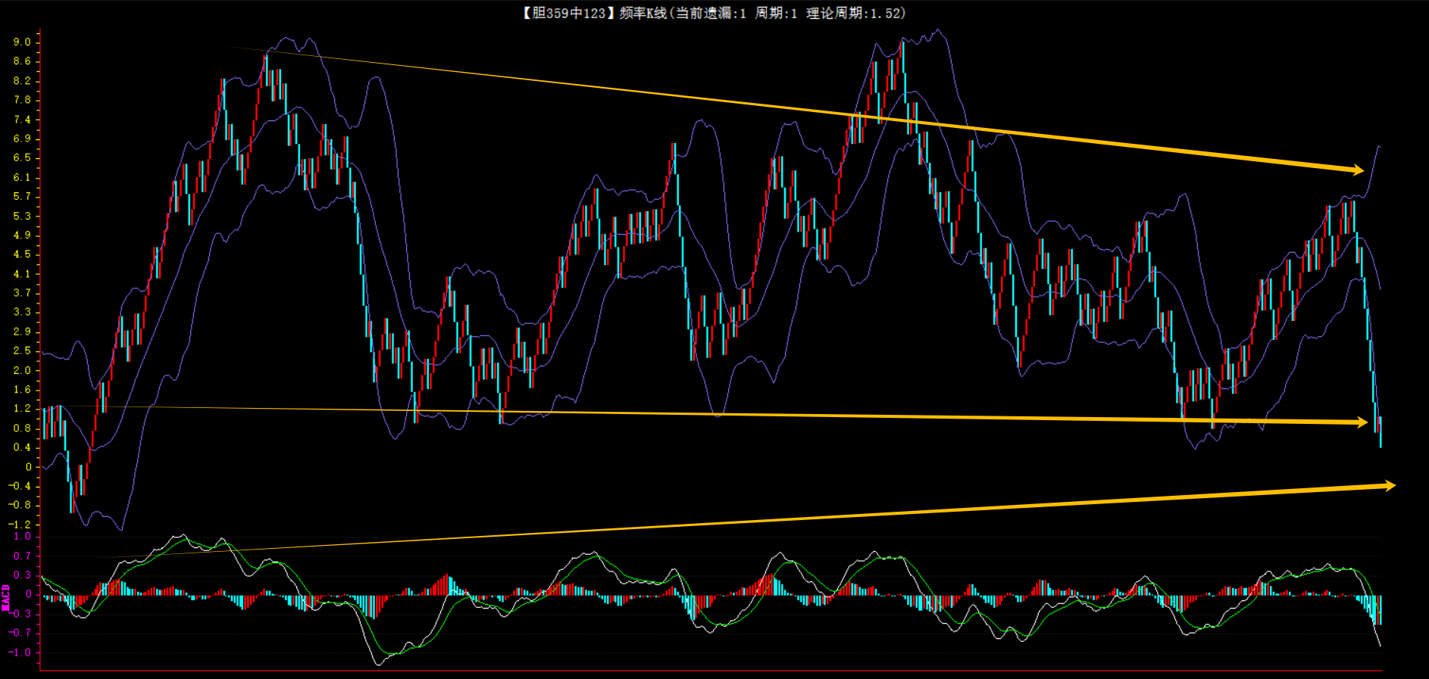
Task: Select the last cyan candlestick at far right
Action: [1381, 433]
